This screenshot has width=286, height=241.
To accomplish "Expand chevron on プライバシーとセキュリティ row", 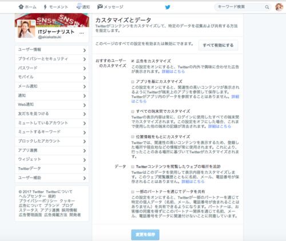I will click(x=85, y=60).
